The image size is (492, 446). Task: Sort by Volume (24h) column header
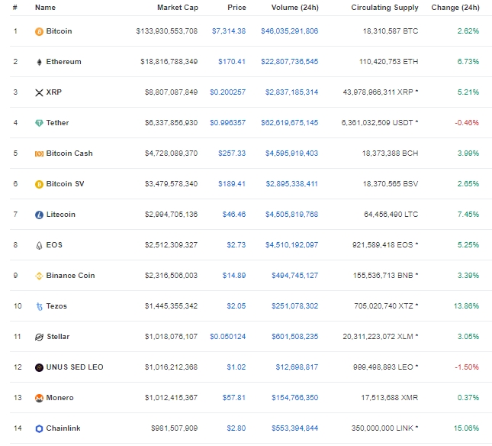pos(295,8)
